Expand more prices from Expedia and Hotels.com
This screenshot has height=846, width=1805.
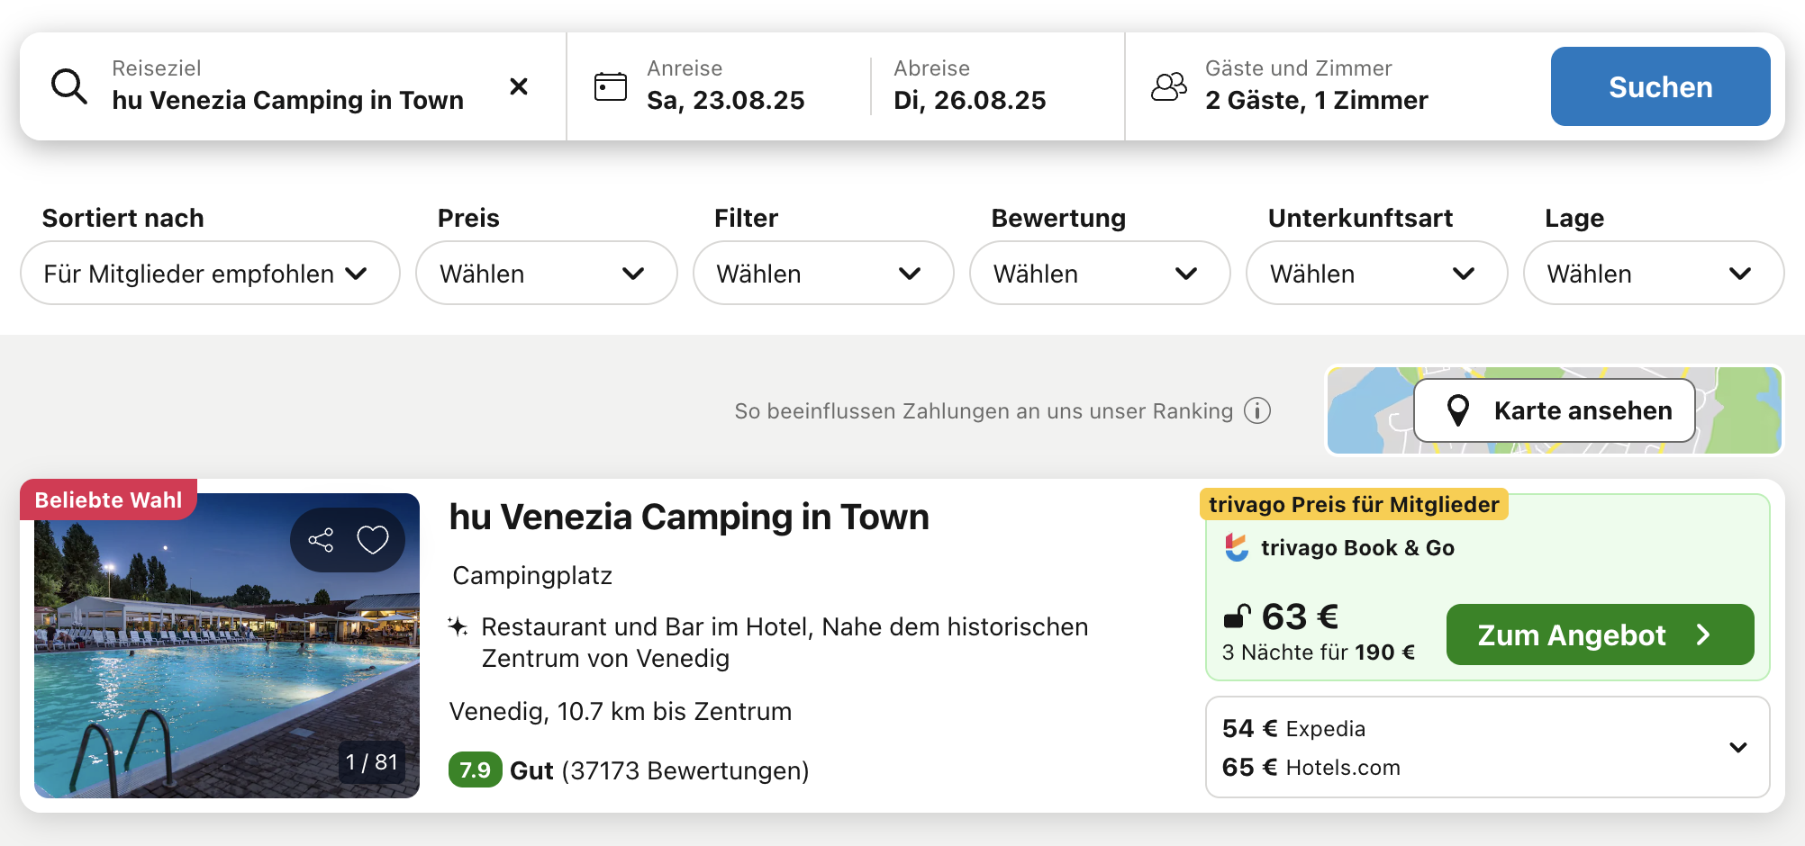click(x=1738, y=747)
